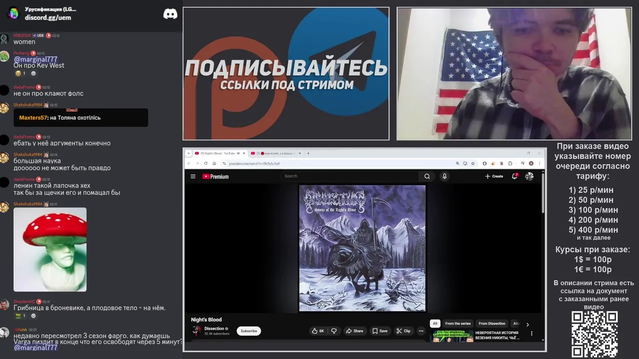Click the YouTube search magnifier button
Viewport: 639px width, 359px height.
click(x=427, y=176)
